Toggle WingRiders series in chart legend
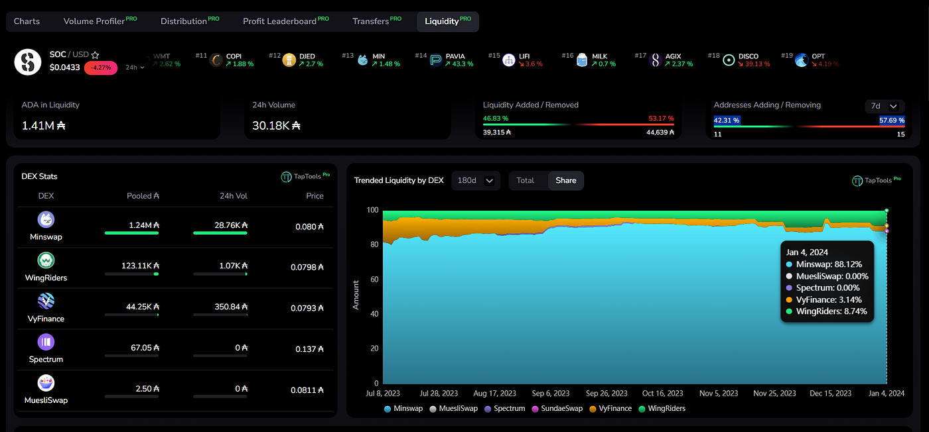 pos(662,408)
